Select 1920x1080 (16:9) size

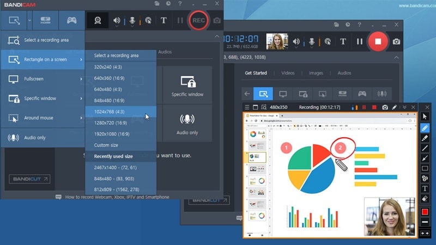tap(120, 134)
